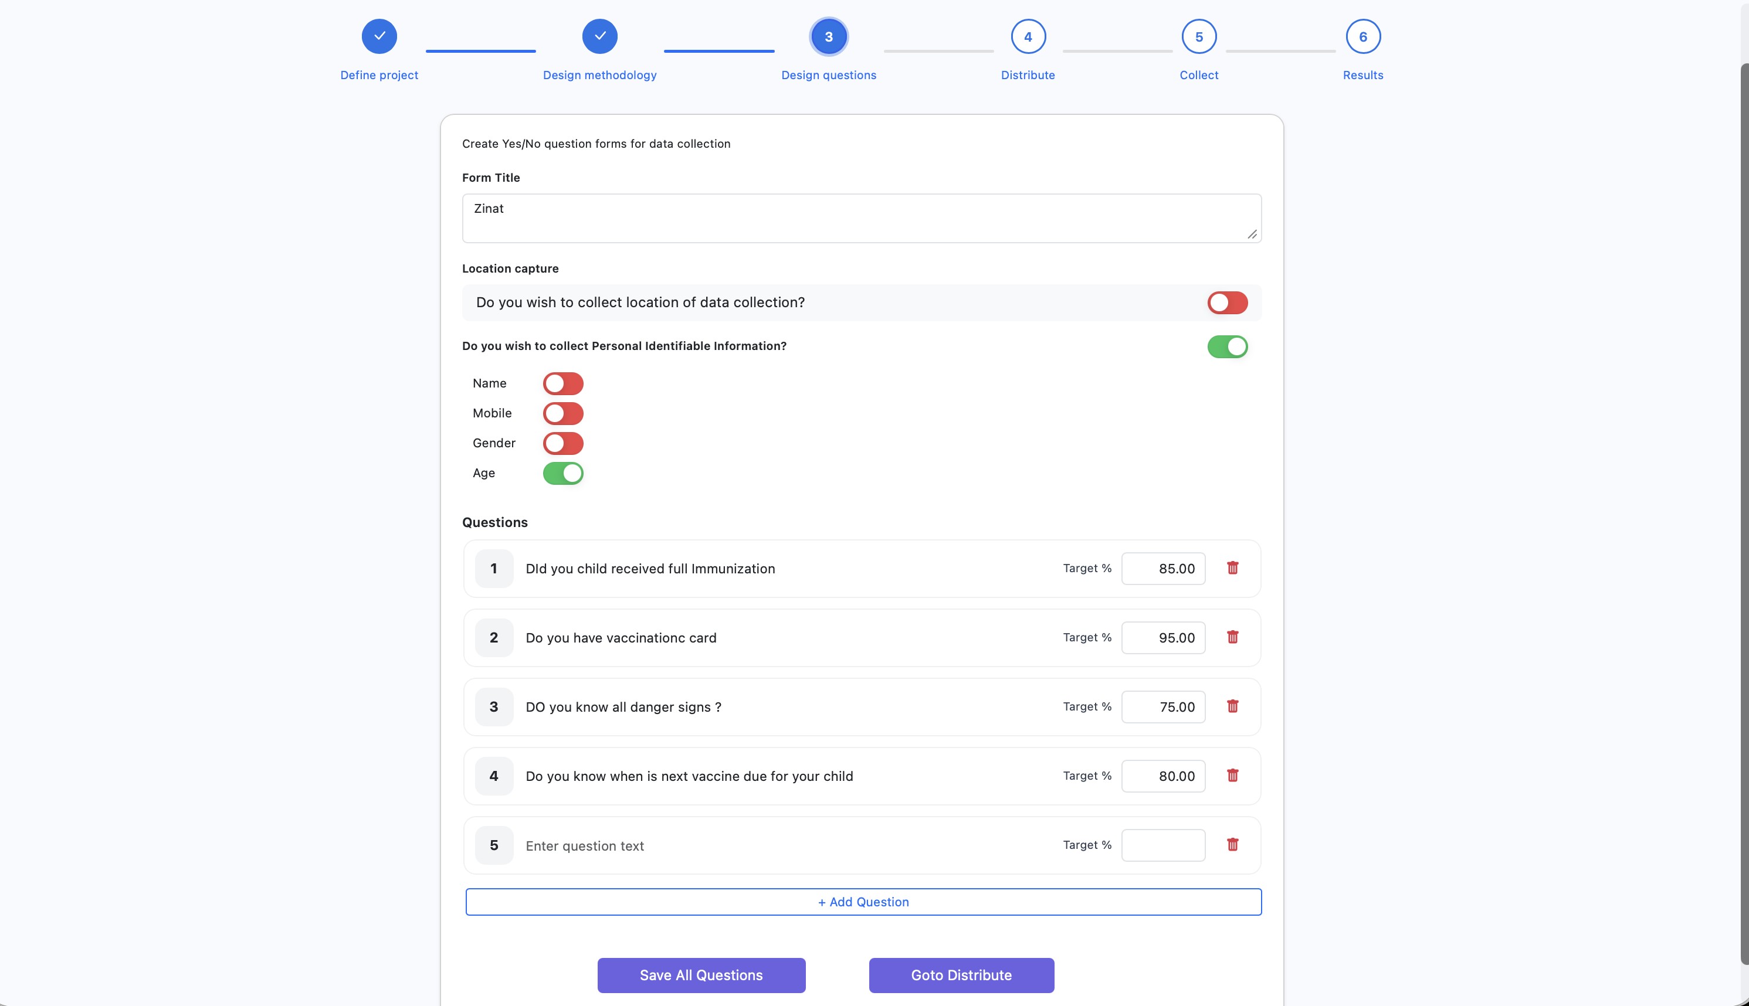This screenshot has width=1749, height=1006.
Task: Delete question 3 about danger signs
Action: (x=1233, y=706)
